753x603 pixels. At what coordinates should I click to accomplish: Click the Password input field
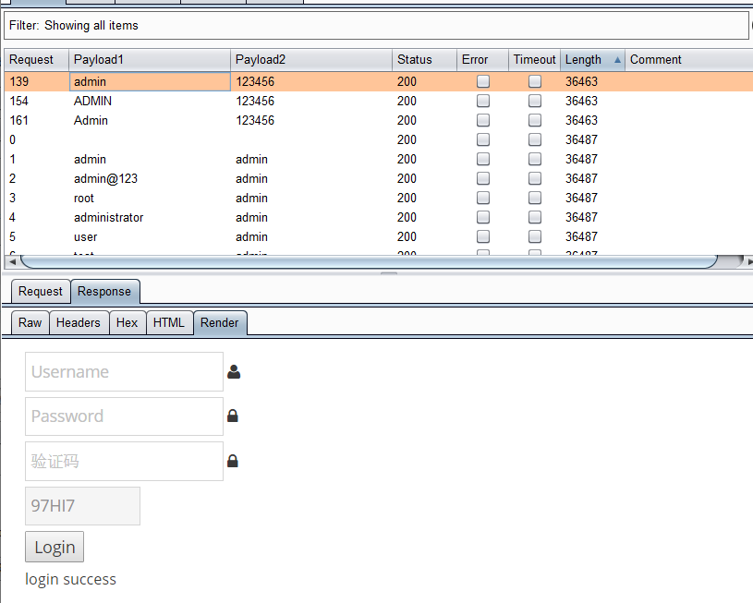[x=124, y=416]
